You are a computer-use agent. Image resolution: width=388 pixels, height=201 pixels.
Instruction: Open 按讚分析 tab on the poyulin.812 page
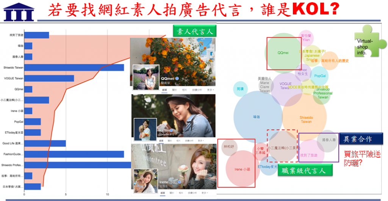[189, 141]
